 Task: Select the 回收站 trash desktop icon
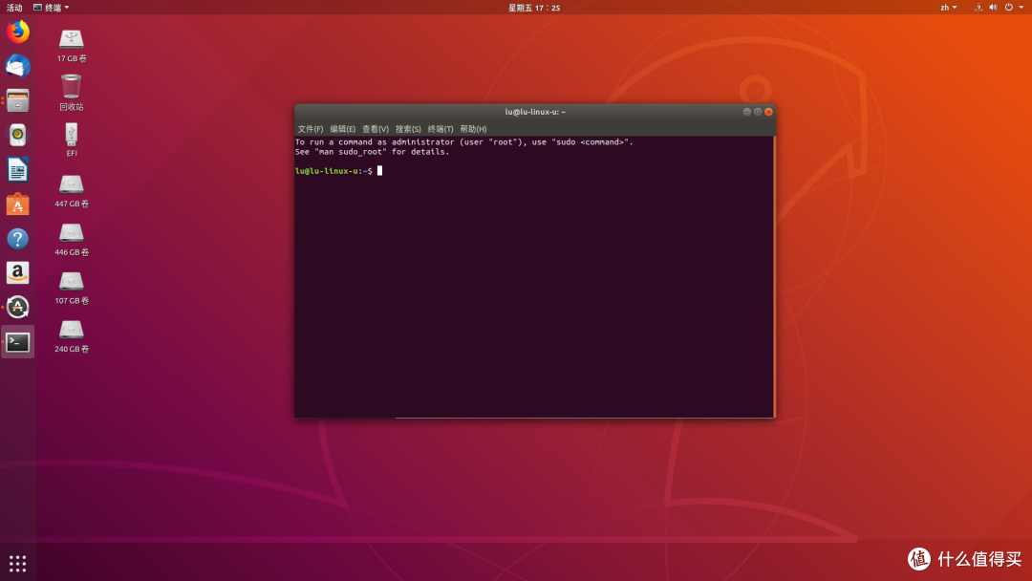click(x=71, y=93)
